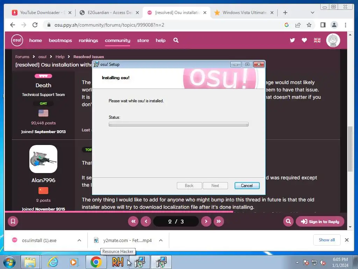Open a new tab with the plus button
The height and width of the screenshot is (269, 358).
coord(285,13)
